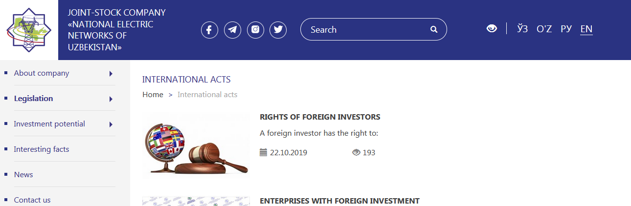Click the company logo emblem
The height and width of the screenshot is (206, 631).
29,30
